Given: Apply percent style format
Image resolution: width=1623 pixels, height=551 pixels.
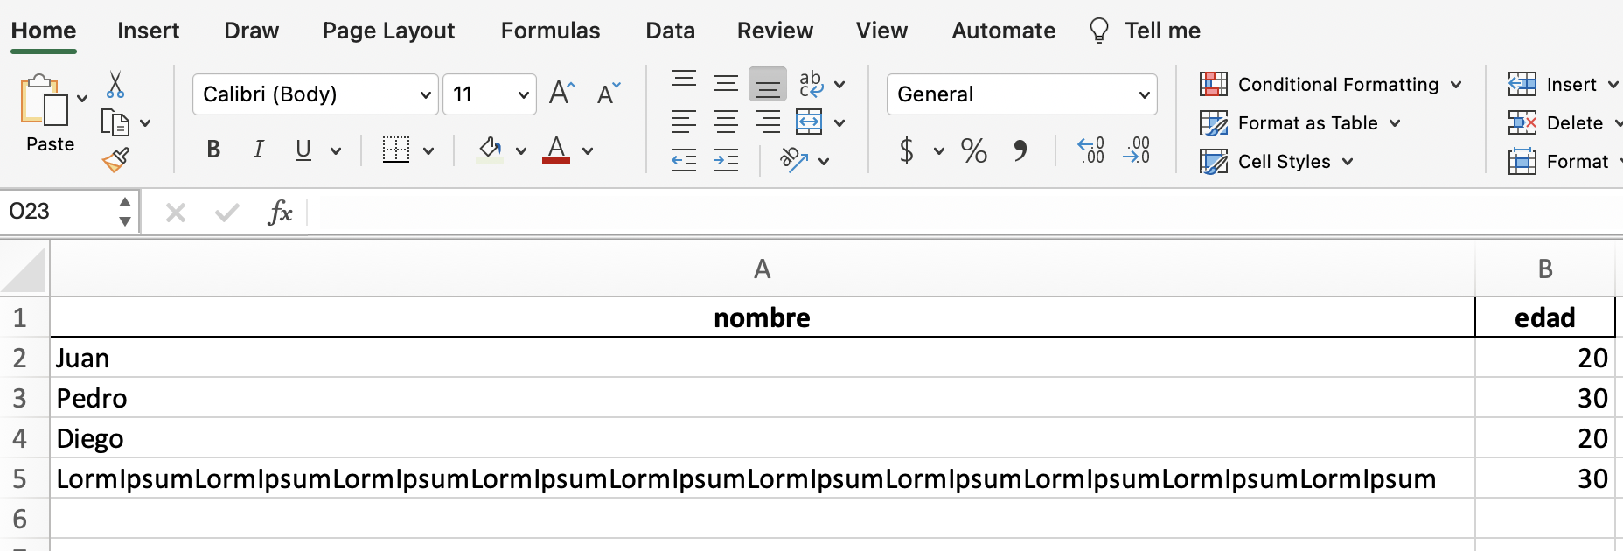Looking at the screenshot, I should pyautogui.click(x=973, y=150).
